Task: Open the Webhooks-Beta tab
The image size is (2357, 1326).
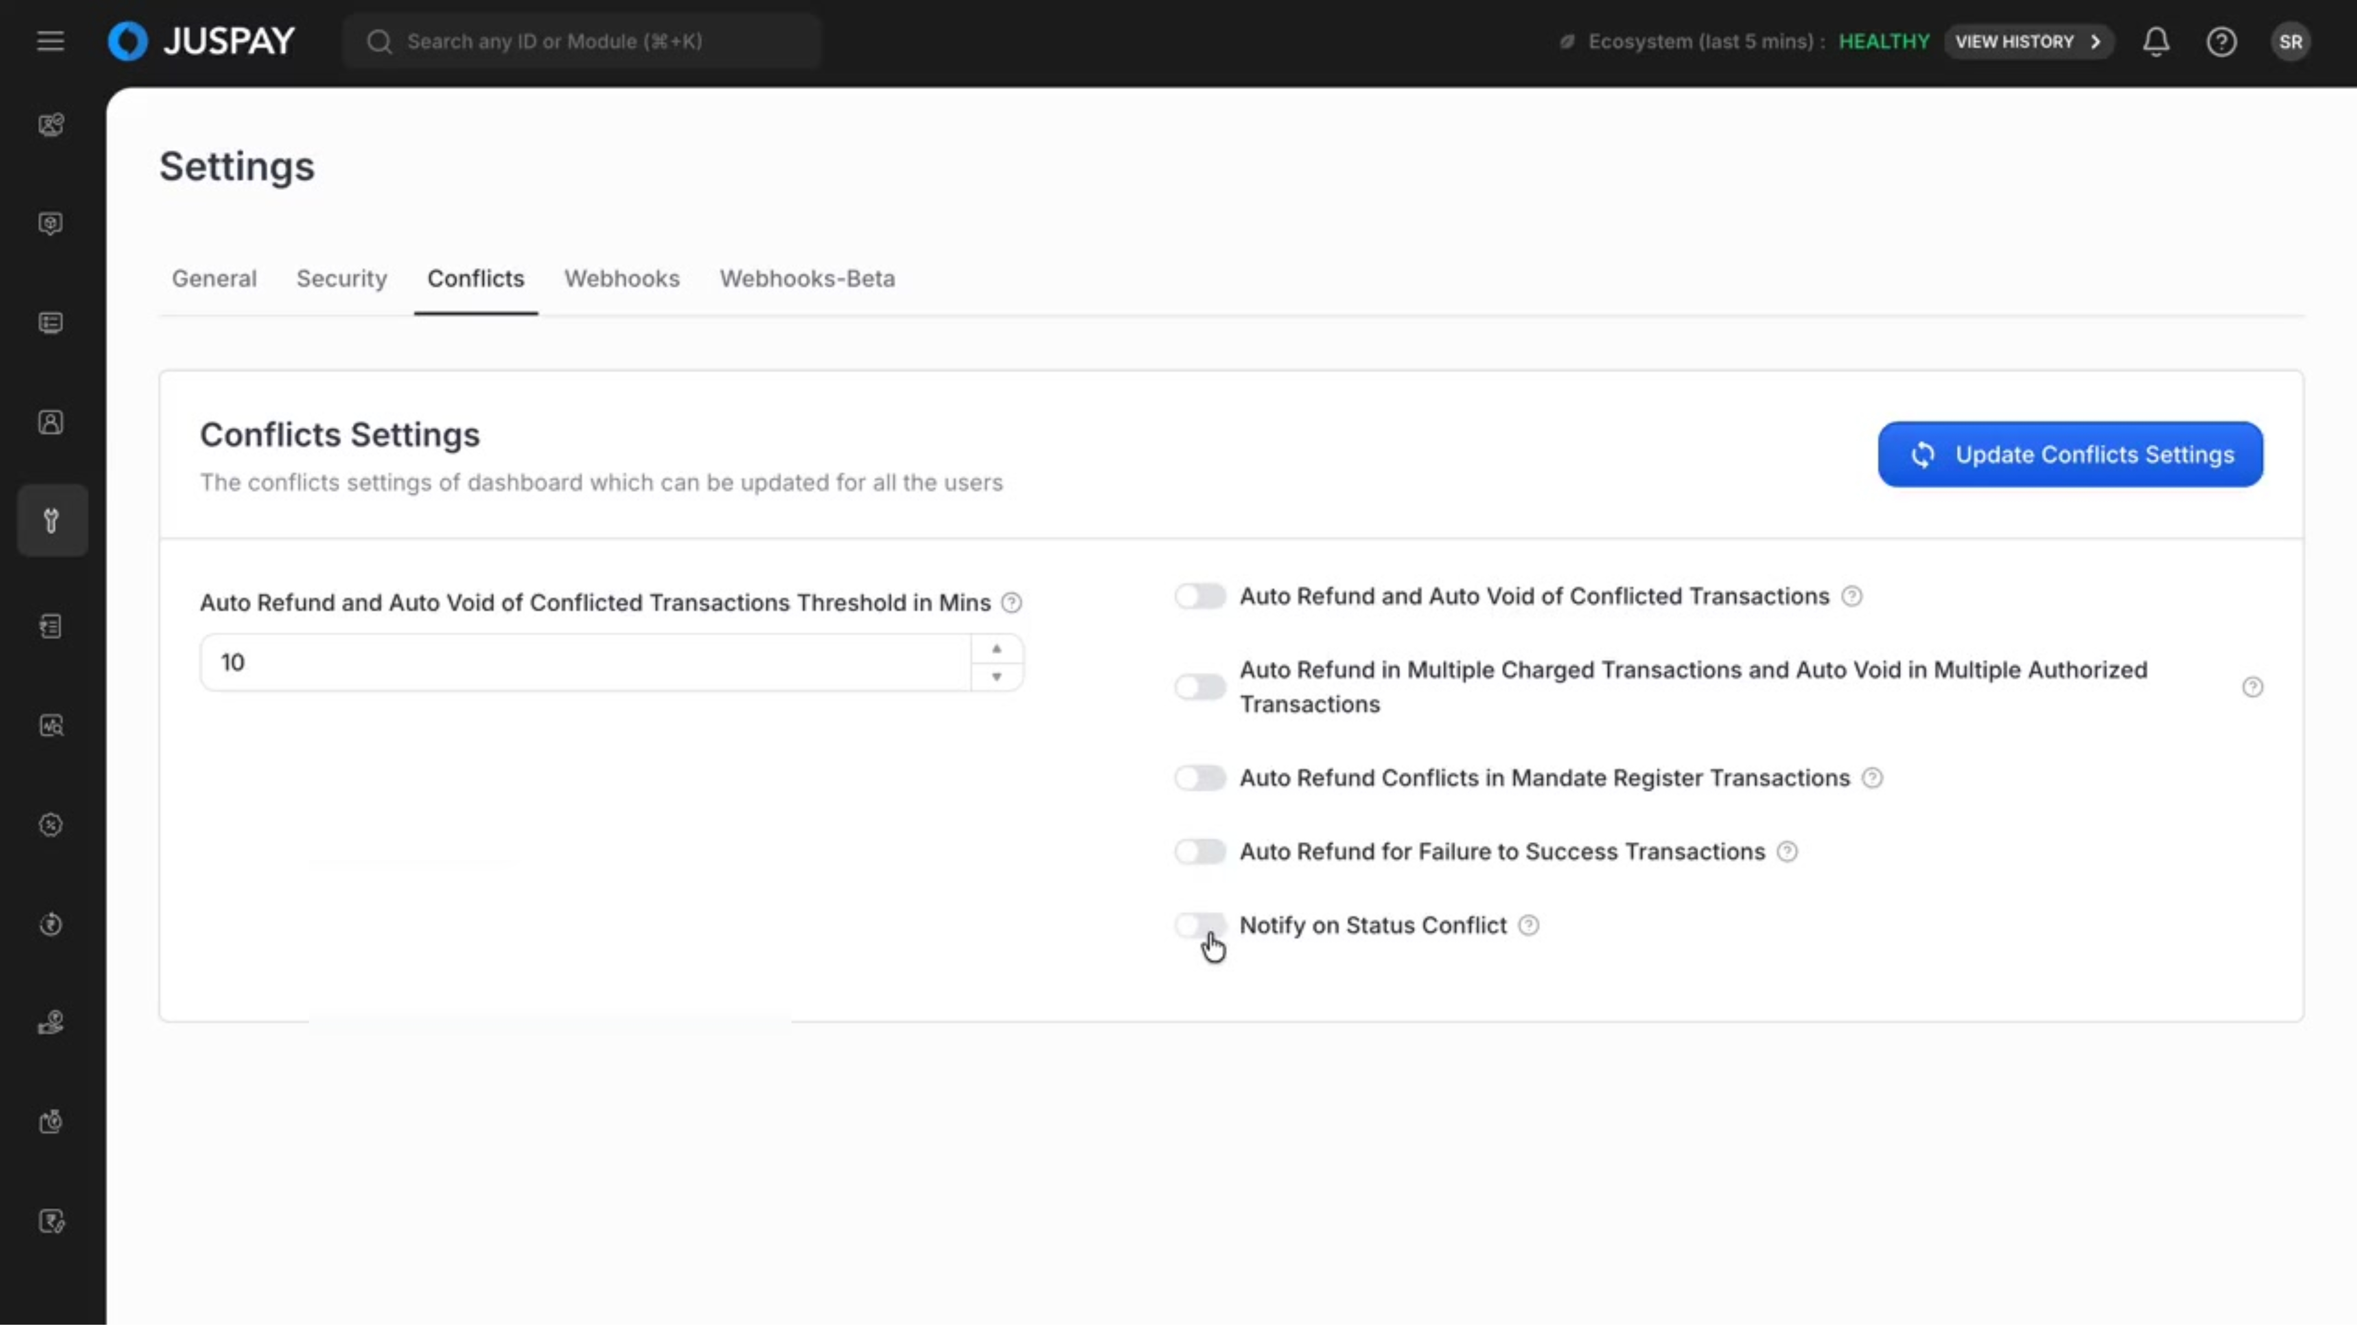Action: tap(807, 278)
